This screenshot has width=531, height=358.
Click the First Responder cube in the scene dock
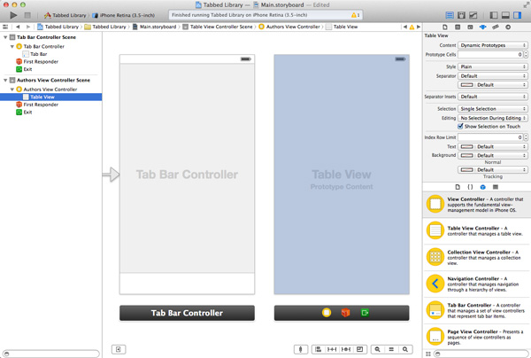pyautogui.click(x=345, y=313)
